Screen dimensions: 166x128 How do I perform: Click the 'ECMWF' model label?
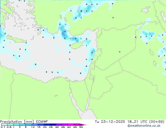[42, 122]
